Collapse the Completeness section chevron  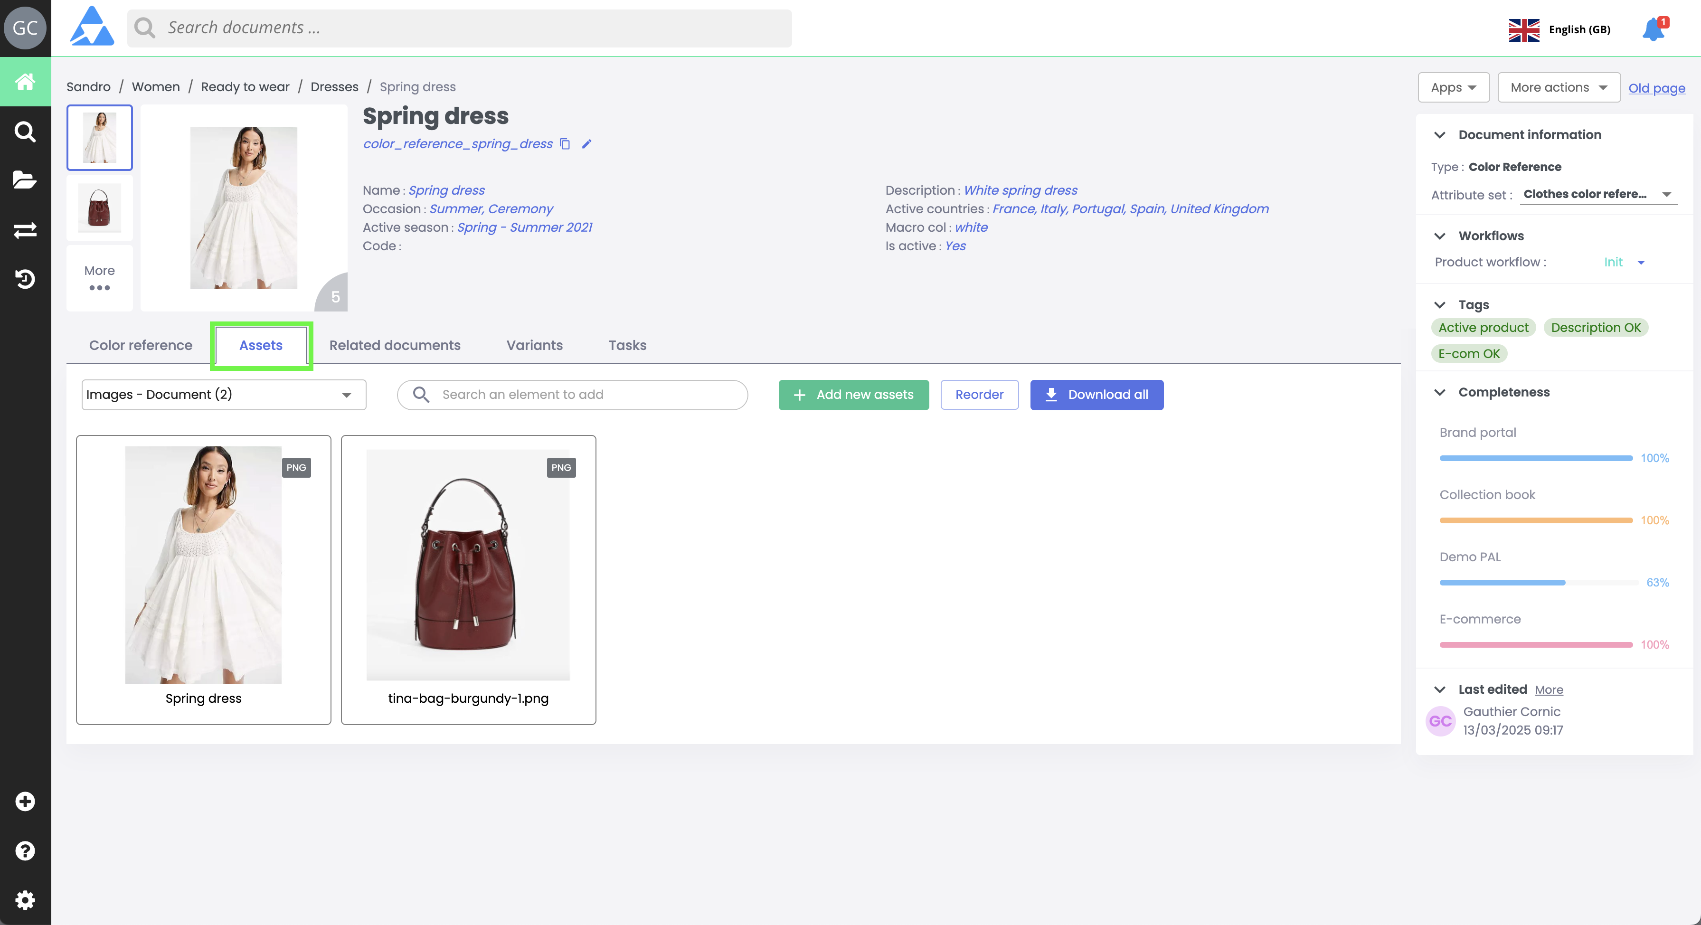pos(1440,392)
